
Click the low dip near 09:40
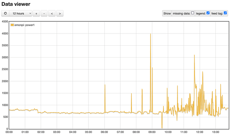click(162, 128)
